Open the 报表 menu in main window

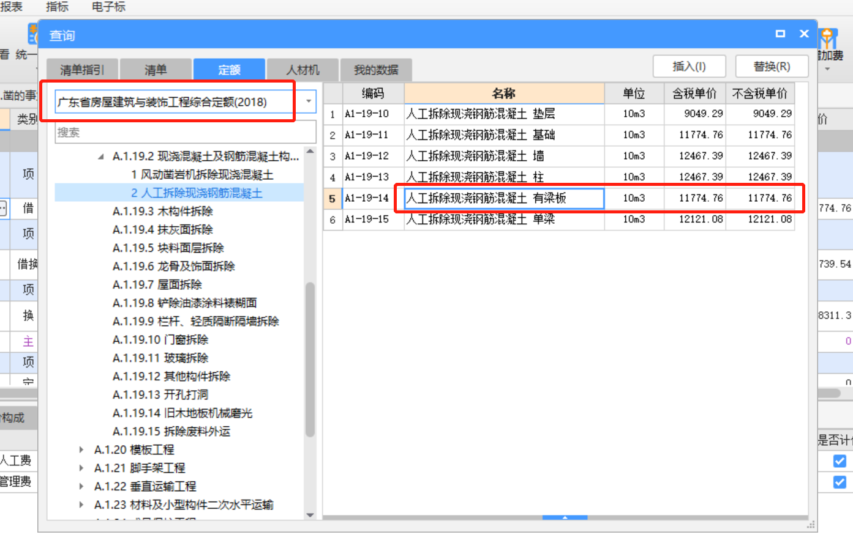(11, 7)
